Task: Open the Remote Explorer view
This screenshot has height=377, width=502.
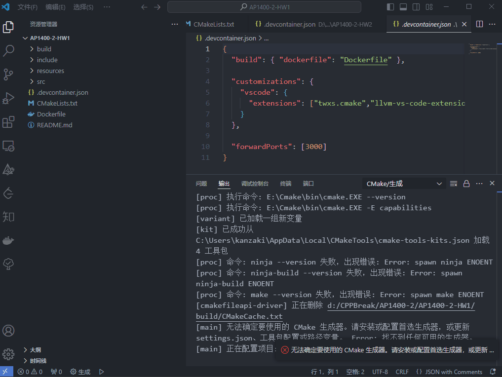Action: [x=8, y=146]
